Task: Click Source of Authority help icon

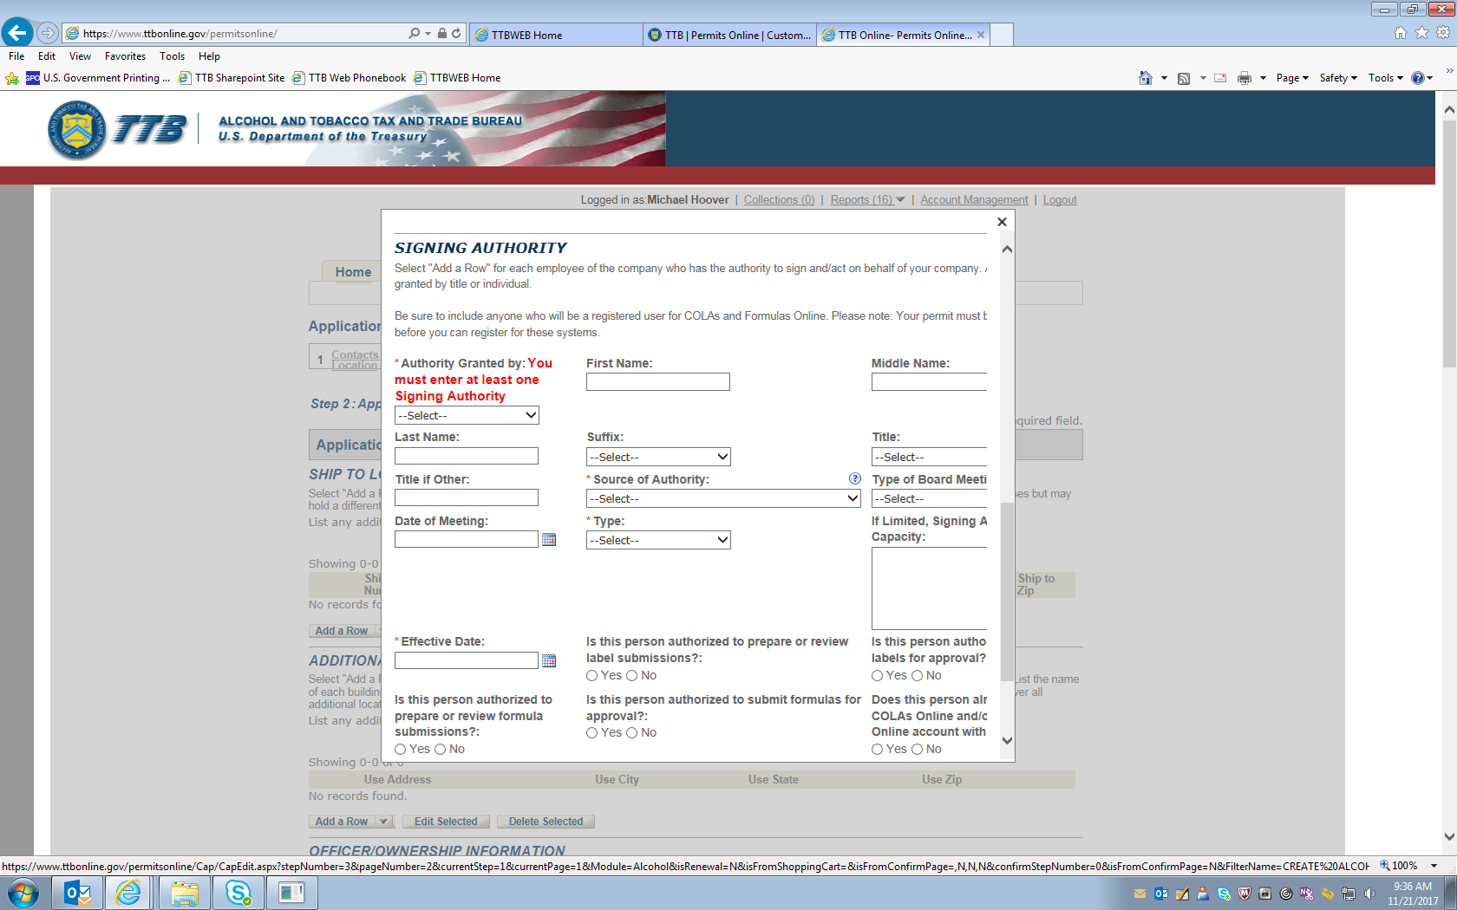Action: click(854, 478)
